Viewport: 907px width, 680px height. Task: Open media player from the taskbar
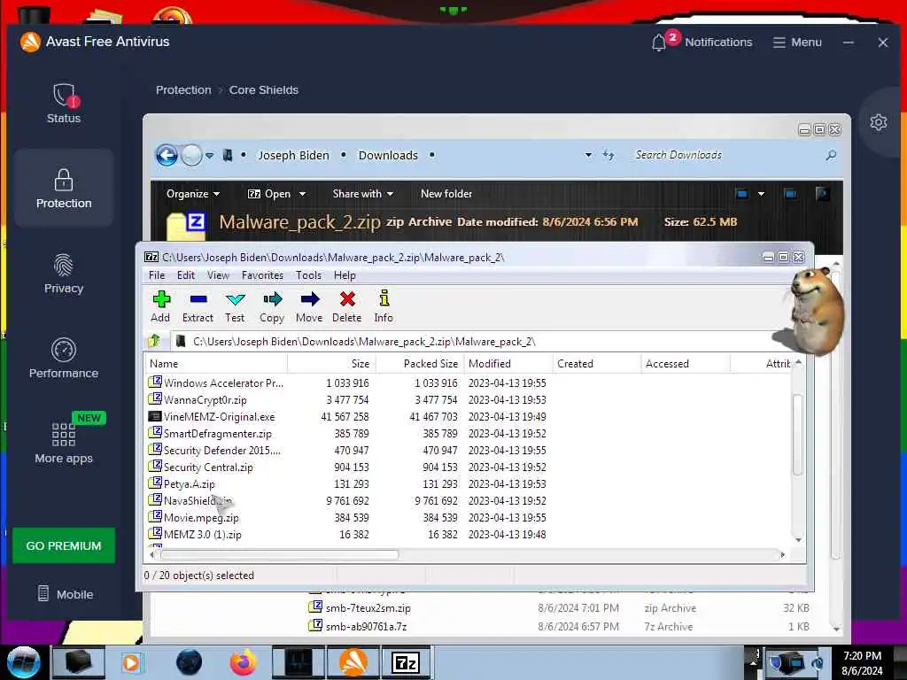(x=131, y=662)
